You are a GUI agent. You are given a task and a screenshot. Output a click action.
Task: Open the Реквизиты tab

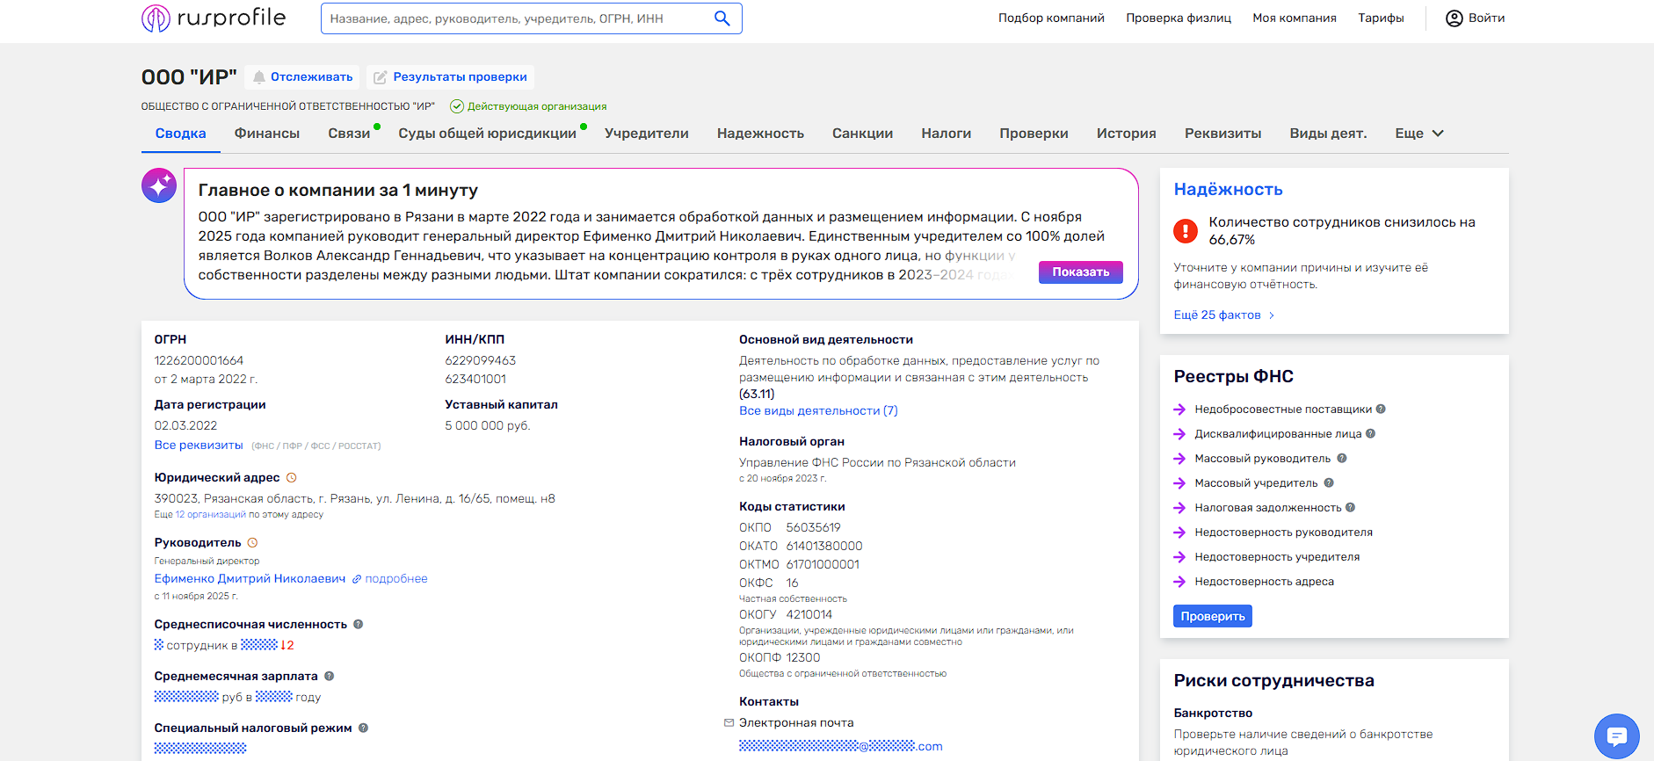pos(1222,134)
